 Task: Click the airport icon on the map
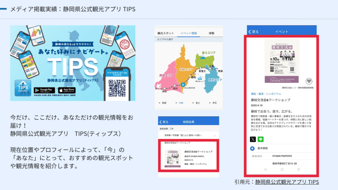[x=183, y=85]
